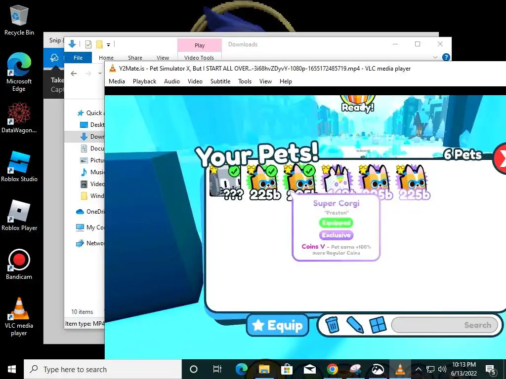Launch Microsoft Edge from the desktop
The width and height of the screenshot is (506, 379).
tap(19, 72)
